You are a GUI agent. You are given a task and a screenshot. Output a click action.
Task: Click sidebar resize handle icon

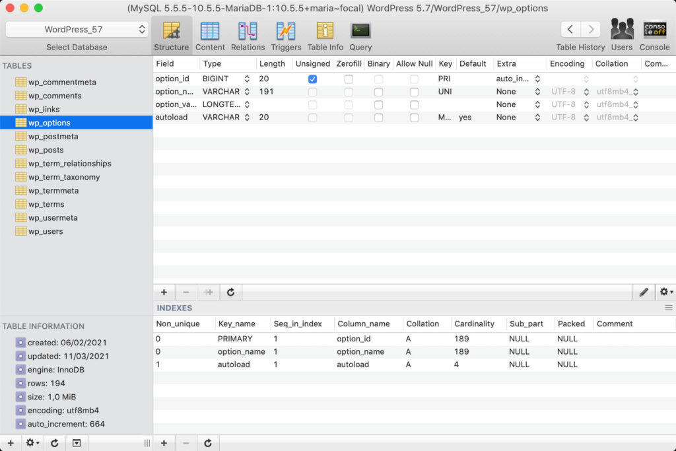point(147,443)
